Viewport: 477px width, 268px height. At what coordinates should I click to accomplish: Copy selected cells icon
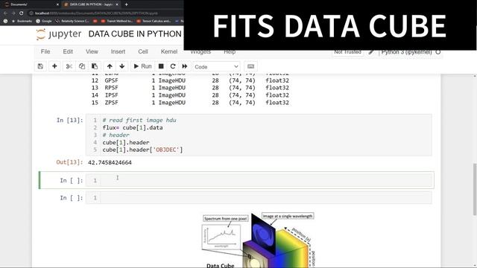tap(82, 66)
